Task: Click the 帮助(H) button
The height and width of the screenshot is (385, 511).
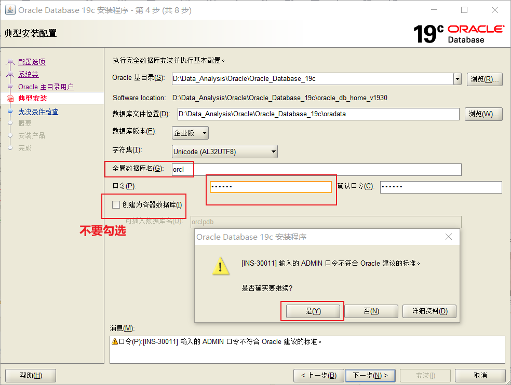Action: click(31, 376)
